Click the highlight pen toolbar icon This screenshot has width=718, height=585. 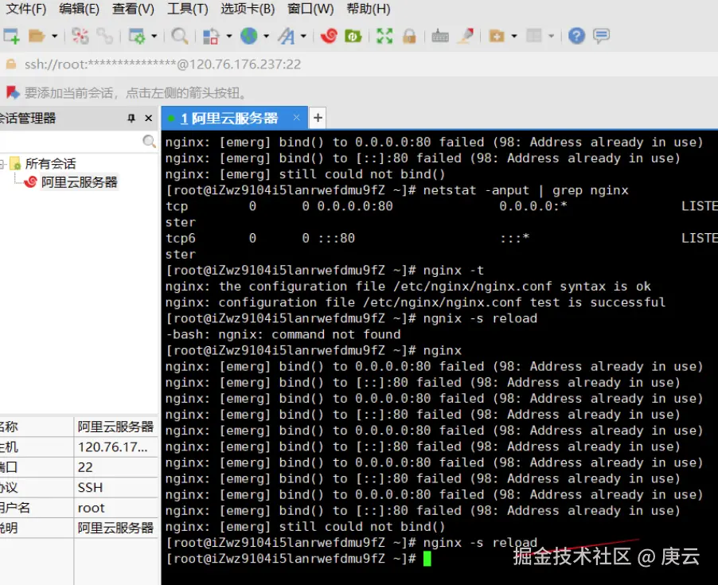[x=465, y=36]
